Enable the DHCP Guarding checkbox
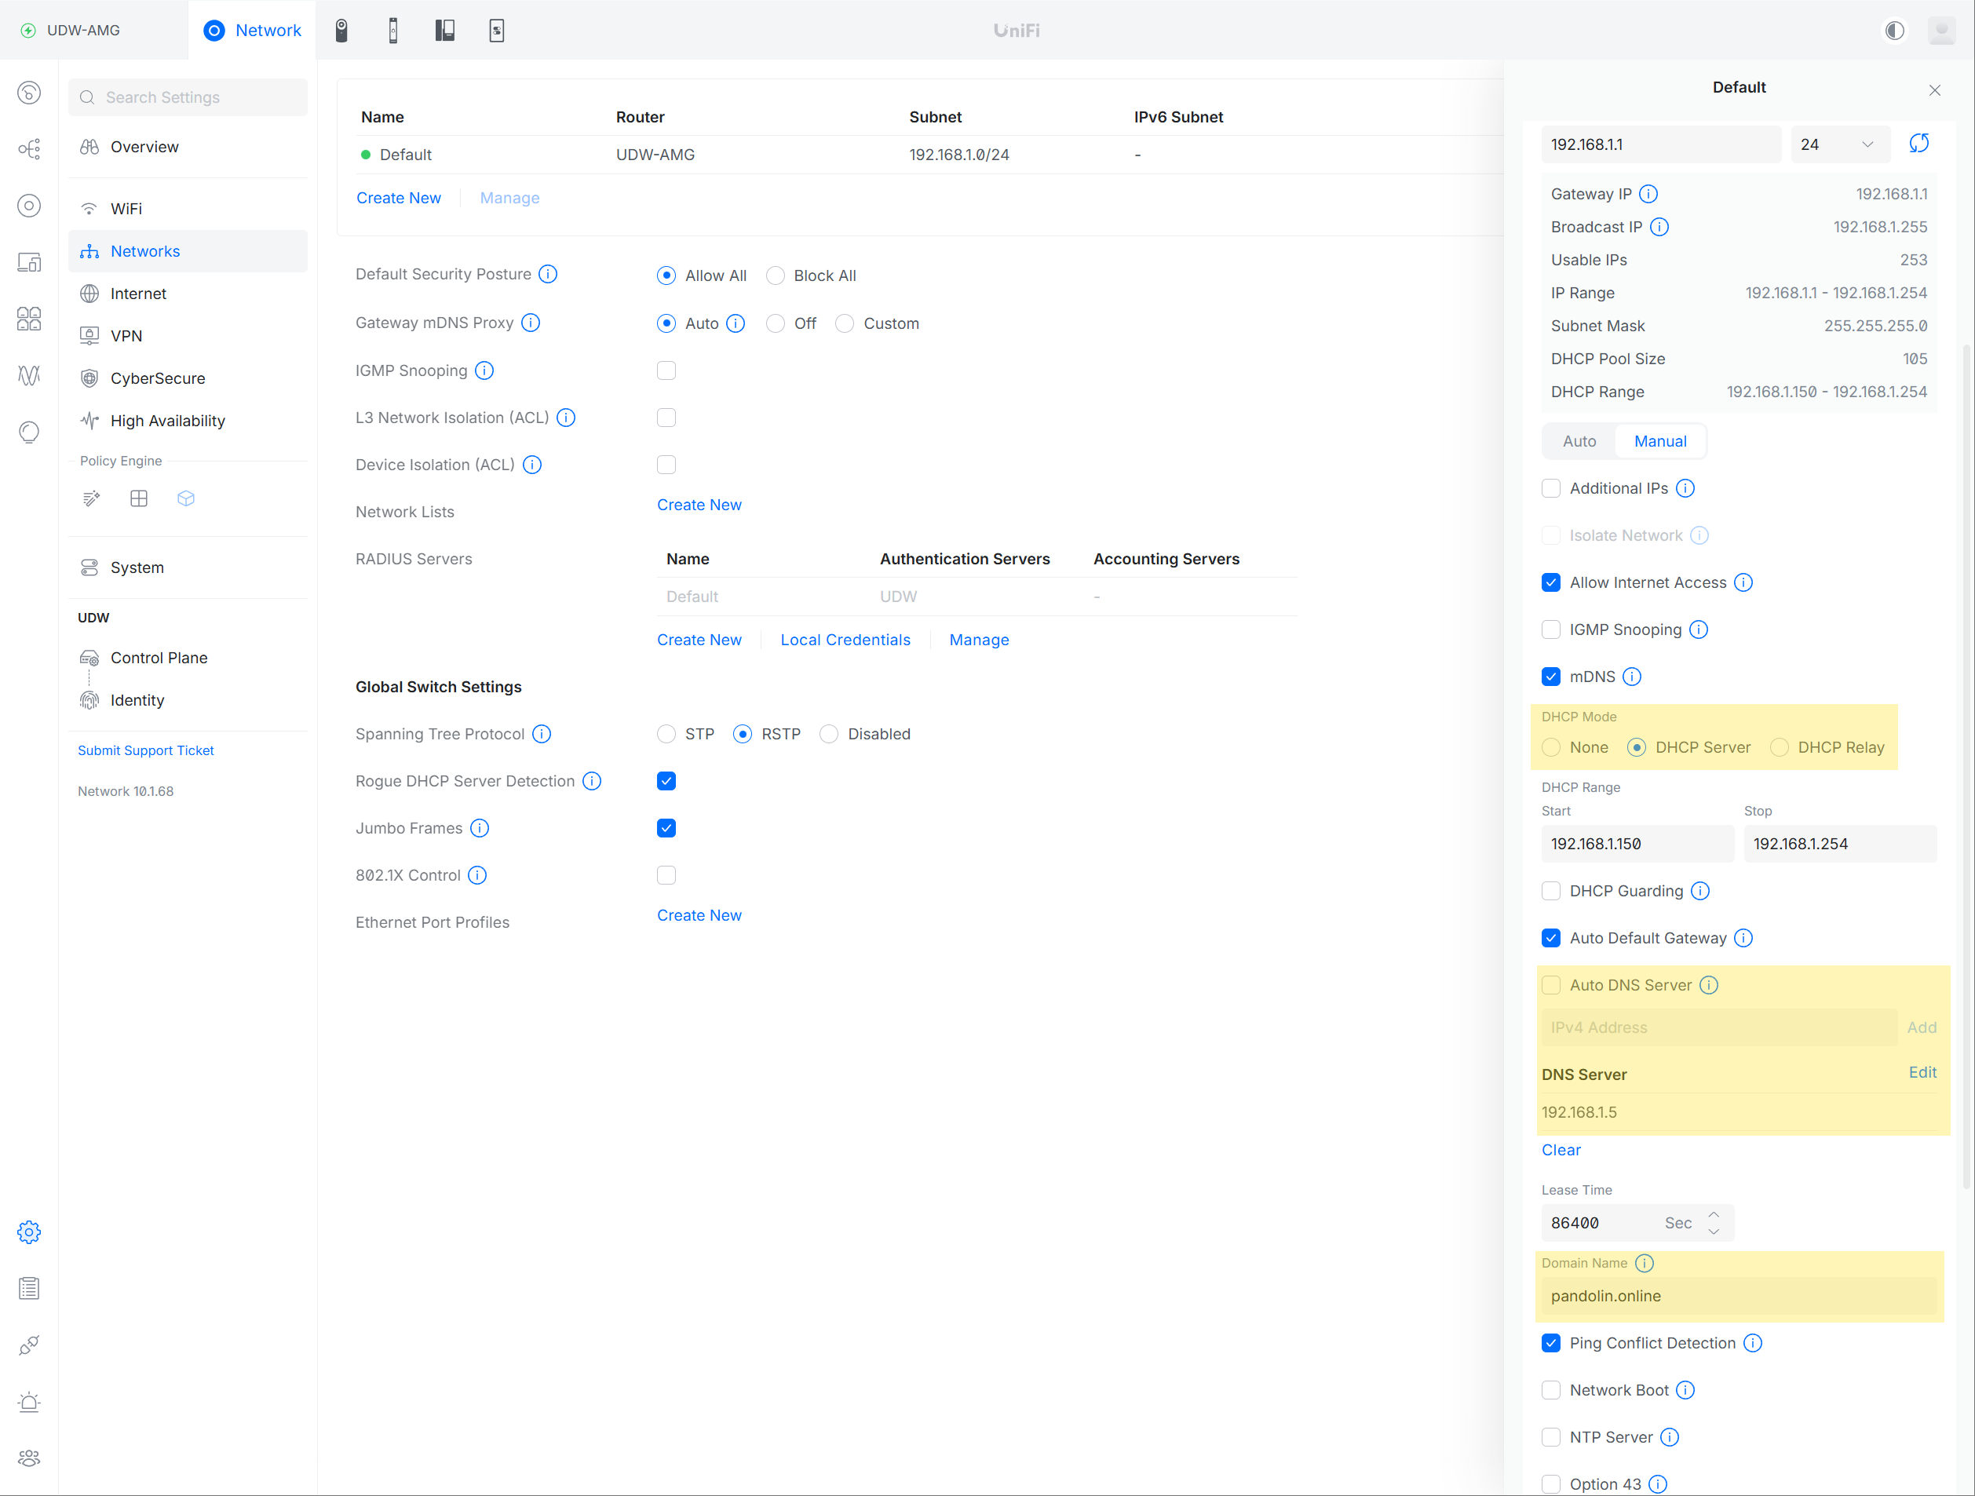Image resolution: width=1975 pixels, height=1496 pixels. (1551, 891)
